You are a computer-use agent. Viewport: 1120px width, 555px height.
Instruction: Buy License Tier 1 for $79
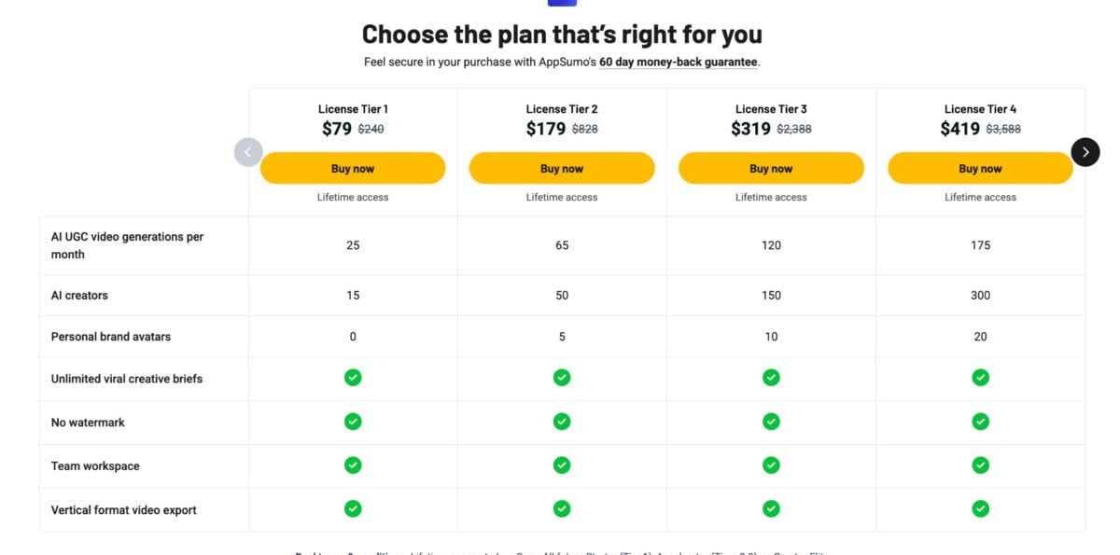tap(353, 168)
